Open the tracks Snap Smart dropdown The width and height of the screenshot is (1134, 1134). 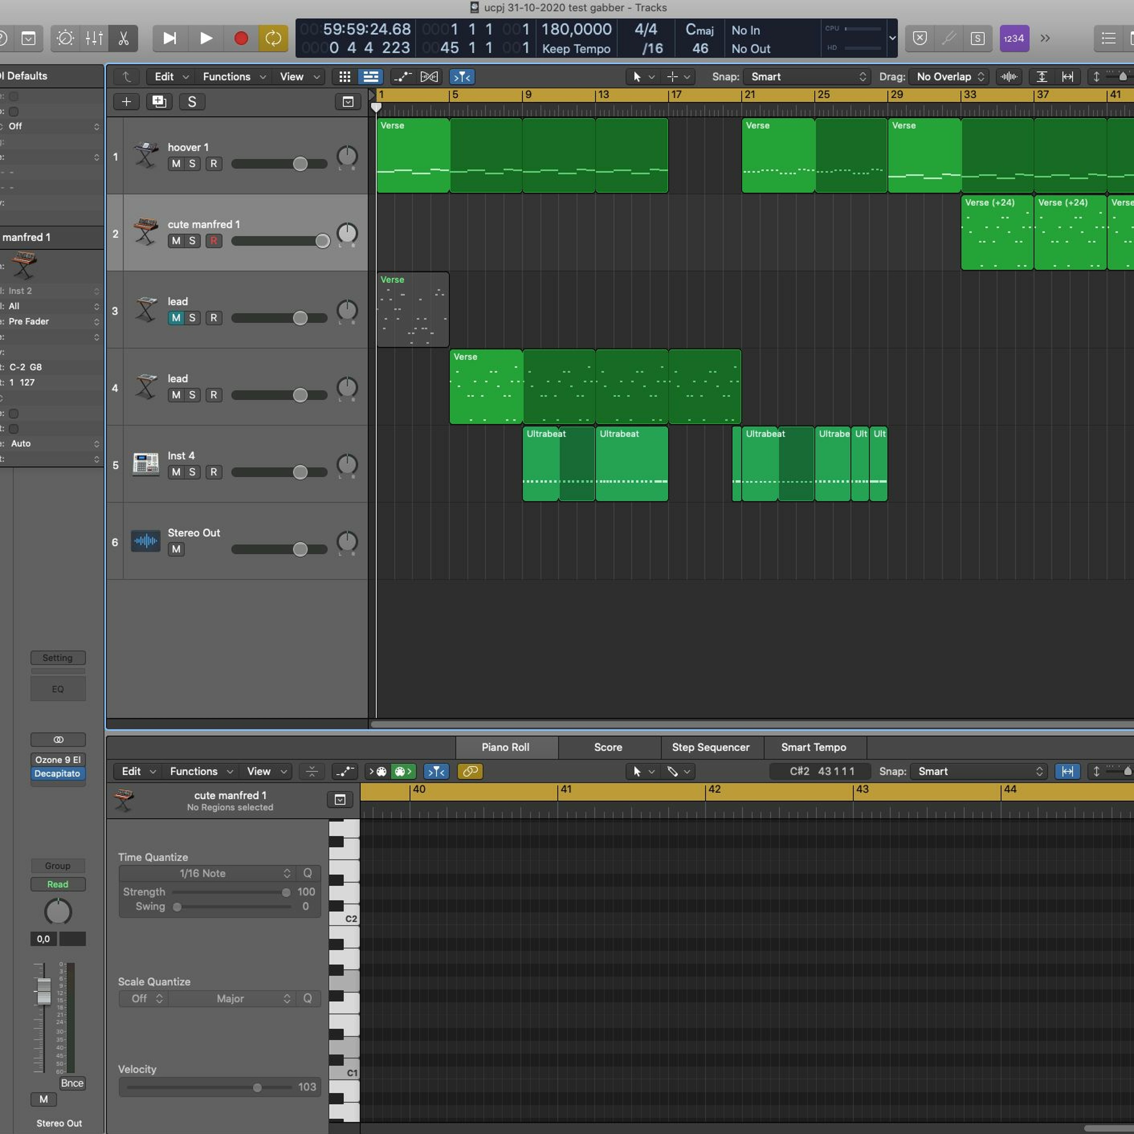[x=807, y=77]
